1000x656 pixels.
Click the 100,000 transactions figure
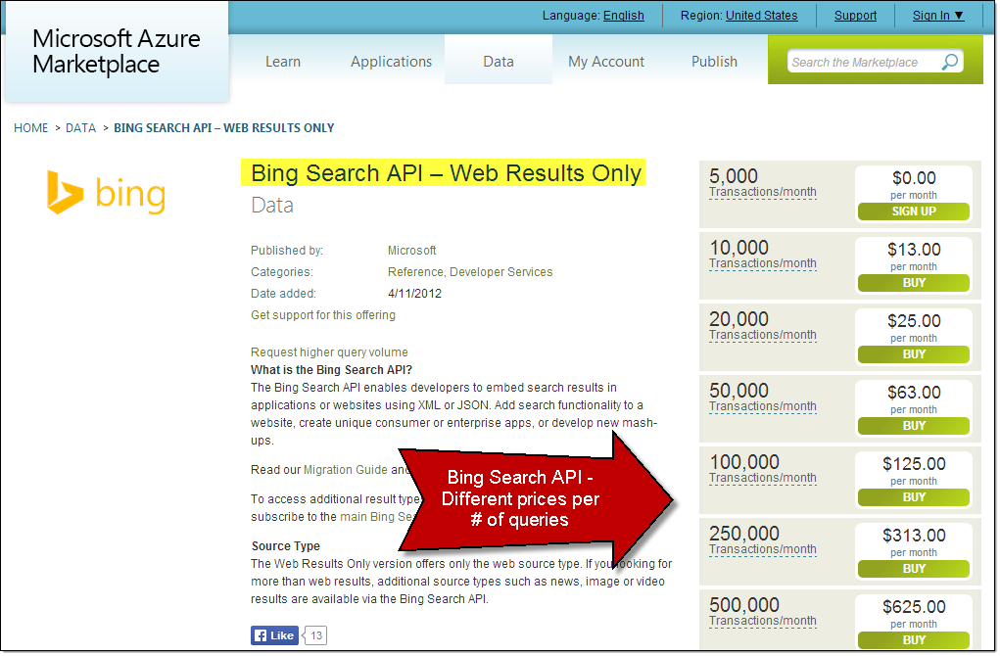(744, 461)
